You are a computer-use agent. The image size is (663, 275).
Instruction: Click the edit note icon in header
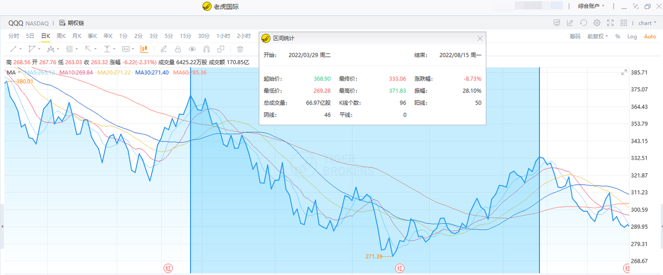(x=570, y=23)
